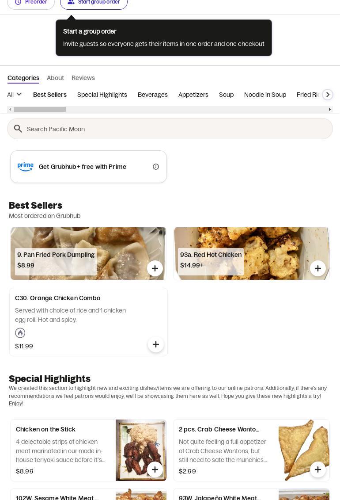The image size is (340, 500).
Task: Add Chicken on the Stick with plus button
Action: point(155,469)
